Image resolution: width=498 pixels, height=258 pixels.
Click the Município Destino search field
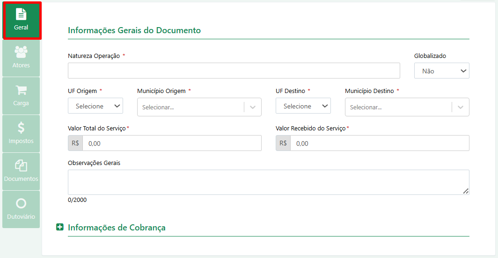[x=398, y=107]
